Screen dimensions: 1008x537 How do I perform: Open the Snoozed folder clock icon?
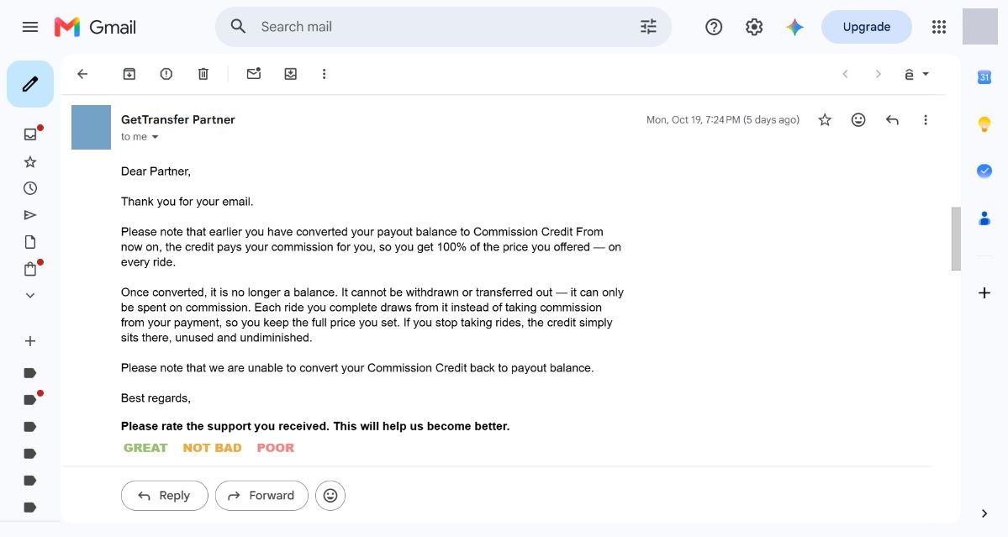(x=30, y=188)
